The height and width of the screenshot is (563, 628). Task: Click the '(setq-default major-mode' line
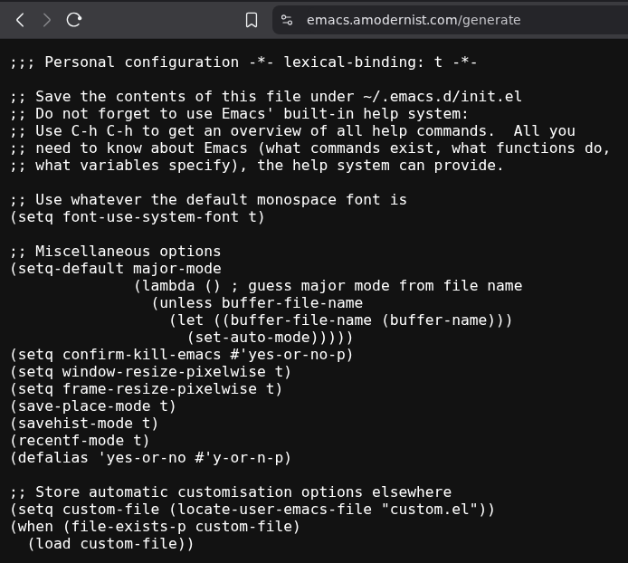click(116, 269)
